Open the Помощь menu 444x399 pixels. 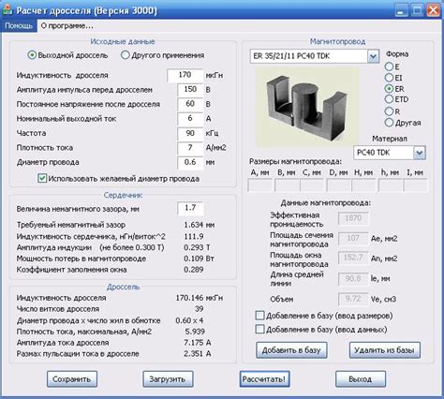[19, 25]
